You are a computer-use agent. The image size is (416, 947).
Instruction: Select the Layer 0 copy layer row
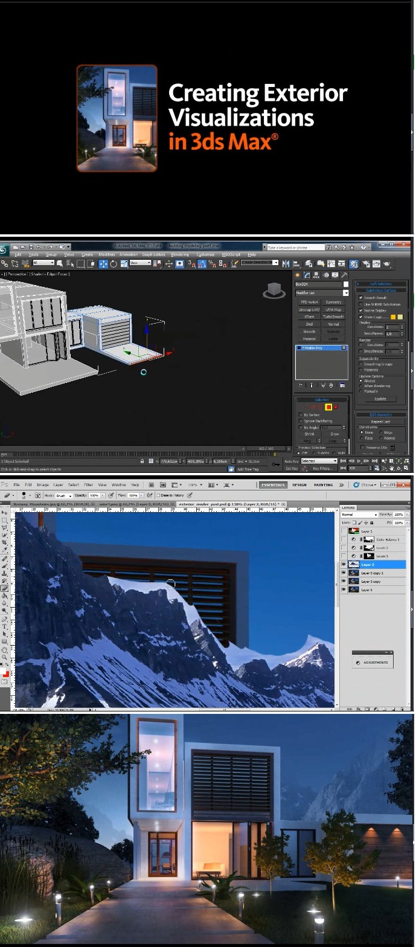[x=374, y=581]
